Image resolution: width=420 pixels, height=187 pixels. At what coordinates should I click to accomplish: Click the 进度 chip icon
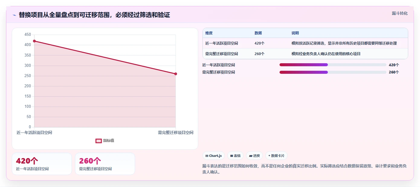click(x=250, y=156)
